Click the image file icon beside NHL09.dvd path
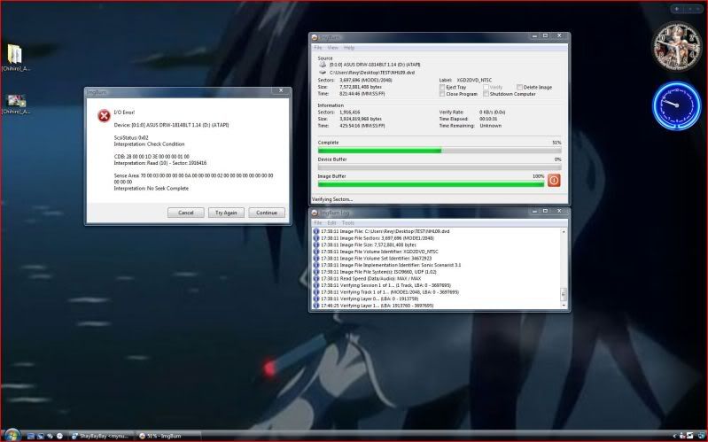708x442 pixels. click(x=323, y=73)
